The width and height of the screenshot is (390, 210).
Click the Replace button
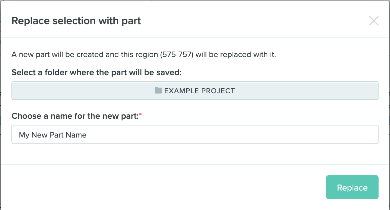[x=352, y=187]
